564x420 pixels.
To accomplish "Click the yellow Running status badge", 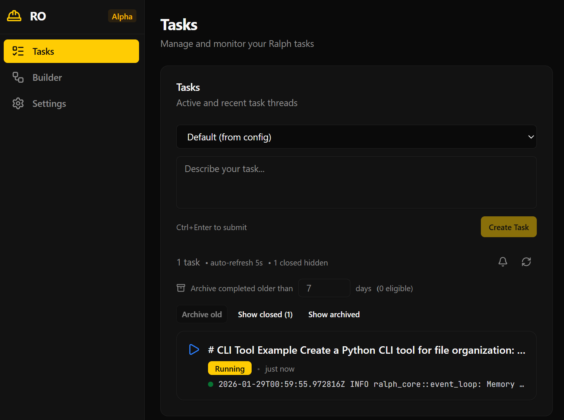I will 230,369.
